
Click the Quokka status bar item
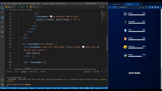click(x=32, y=88)
